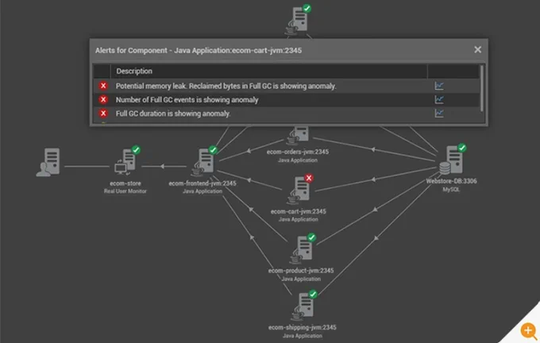The width and height of the screenshot is (540, 343).
Task: Click the alerts dialog vertical scrollbar
Action: point(482,88)
